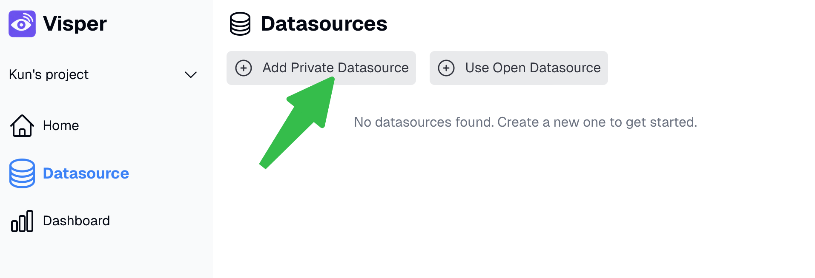Expand the chevron beside Kun's project
The width and height of the screenshot is (815, 278).
pyautogui.click(x=190, y=75)
